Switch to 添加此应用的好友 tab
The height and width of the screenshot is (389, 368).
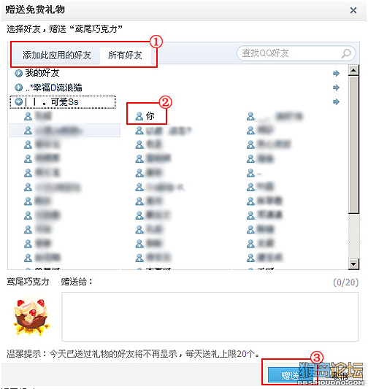(57, 55)
